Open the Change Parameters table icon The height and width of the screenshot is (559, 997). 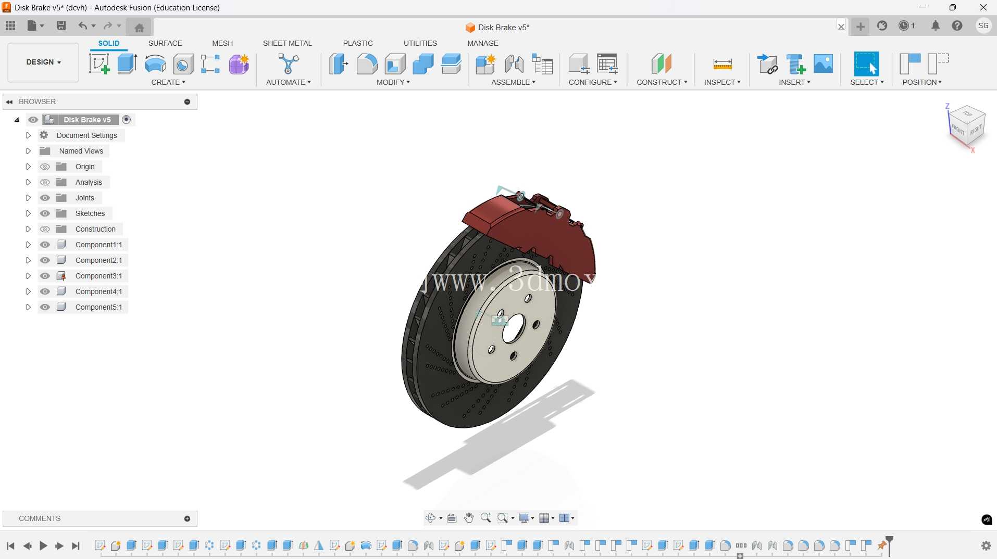[607, 64]
